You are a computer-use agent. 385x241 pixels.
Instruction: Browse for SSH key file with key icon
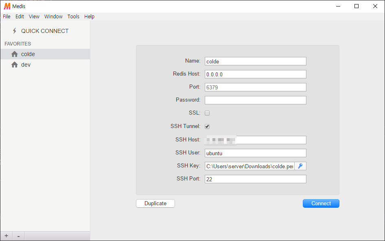[300, 166]
